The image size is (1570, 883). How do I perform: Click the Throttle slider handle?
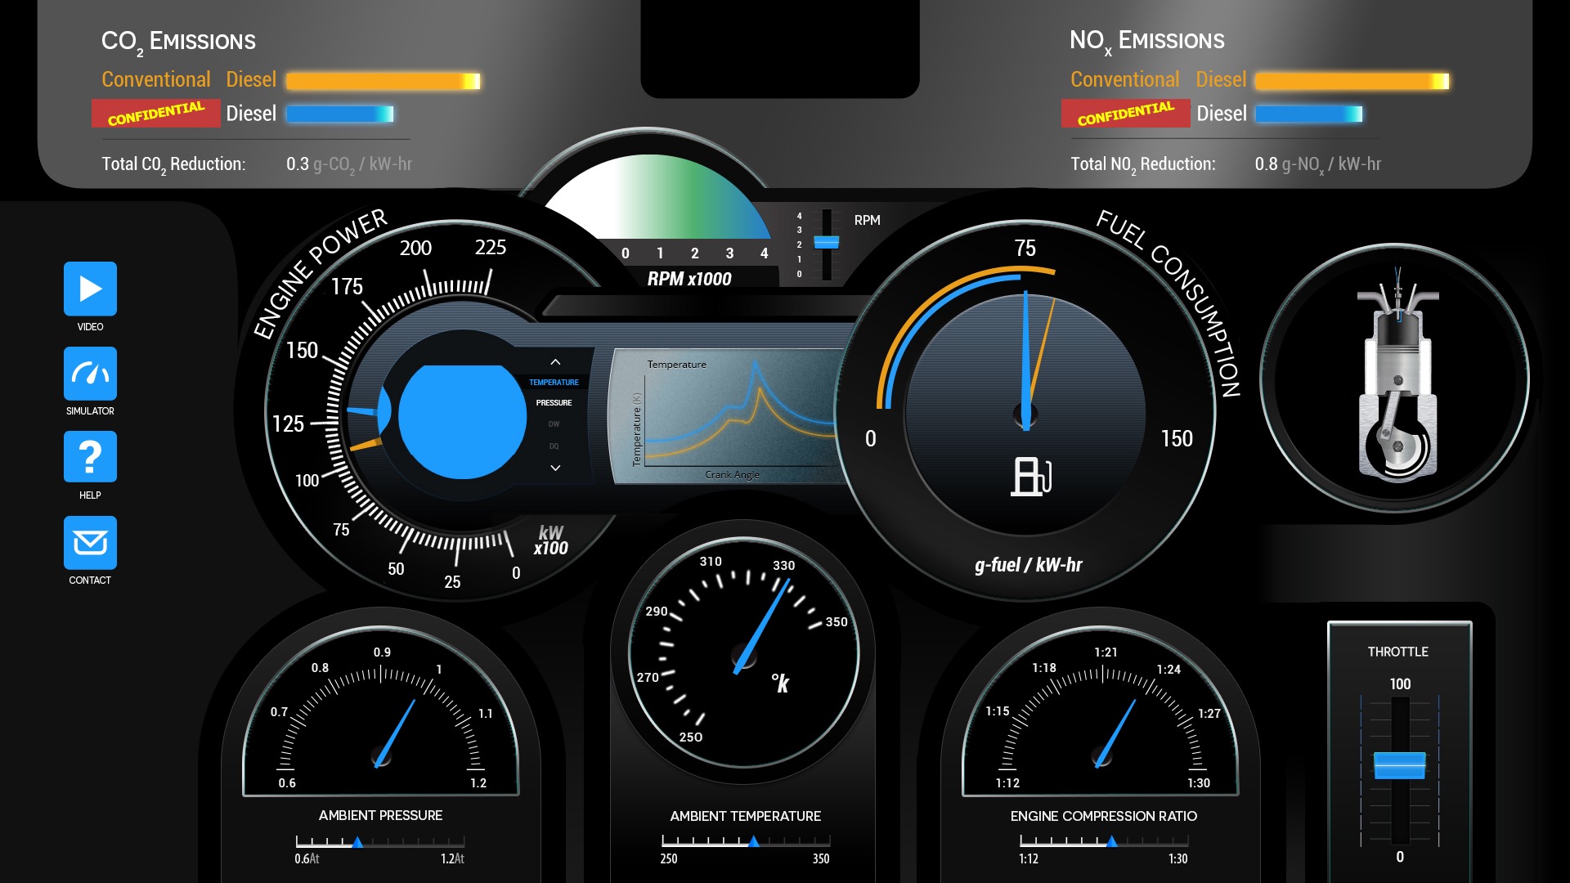coord(1399,765)
